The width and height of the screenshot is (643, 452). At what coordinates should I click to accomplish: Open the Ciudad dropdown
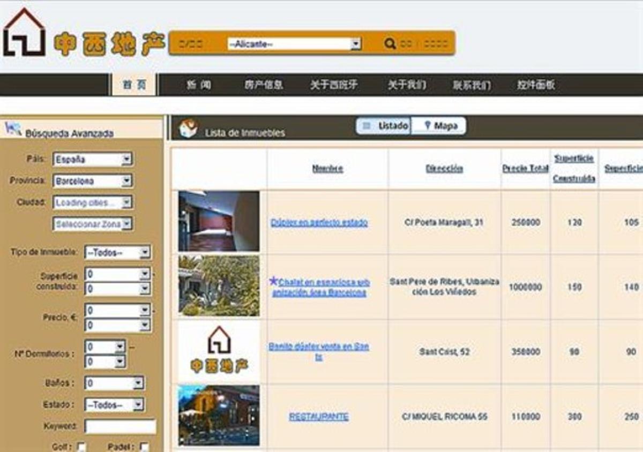pyautogui.click(x=92, y=202)
